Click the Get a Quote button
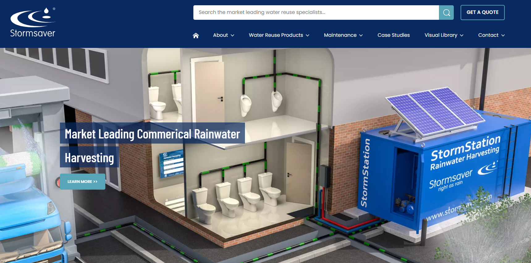This screenshot has height=263, width=531. coord(483,12)
